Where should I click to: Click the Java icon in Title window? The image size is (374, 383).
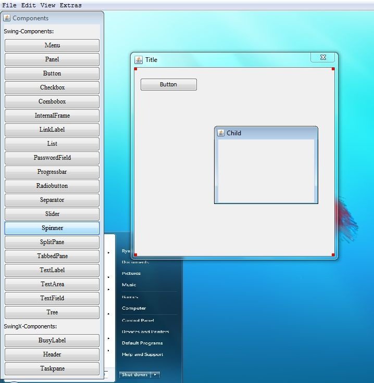click(x=139, y=60)
